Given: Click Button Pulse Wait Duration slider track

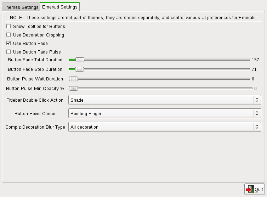Looking at the screenshot, I should click(x=159, y=79).
